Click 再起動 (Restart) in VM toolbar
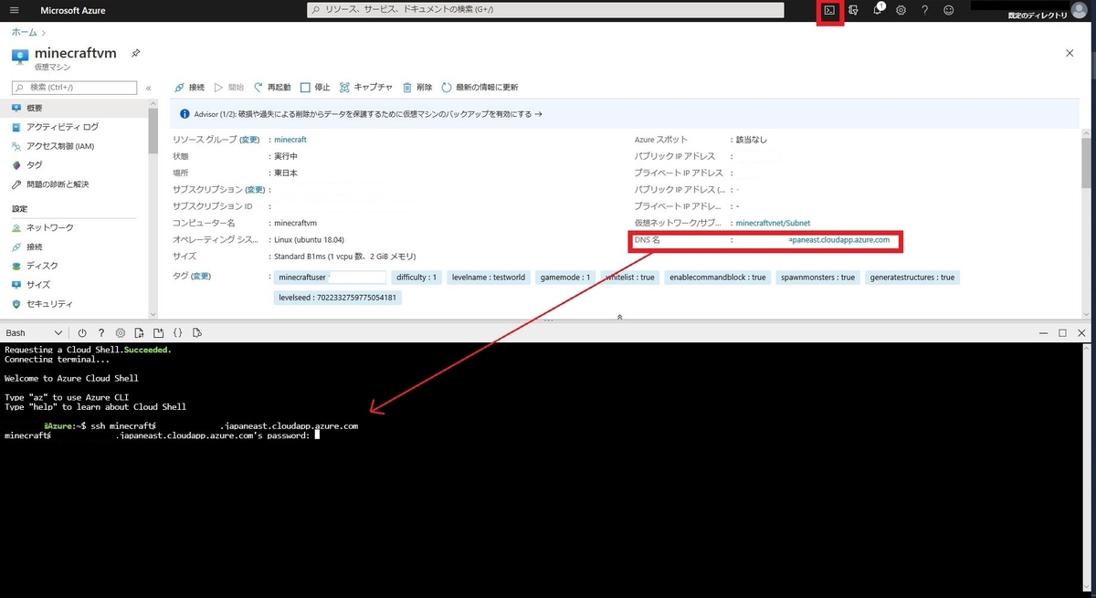 point(272,88)
